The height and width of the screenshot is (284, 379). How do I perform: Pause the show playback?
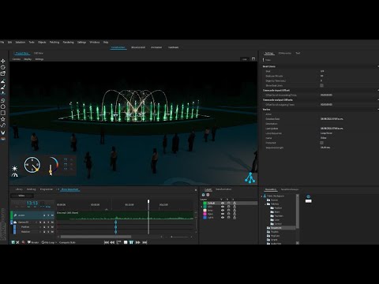click(131, 242)
